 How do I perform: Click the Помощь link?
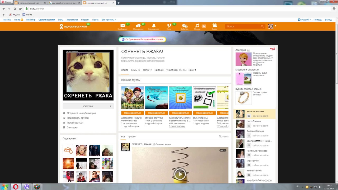point(318,20)
